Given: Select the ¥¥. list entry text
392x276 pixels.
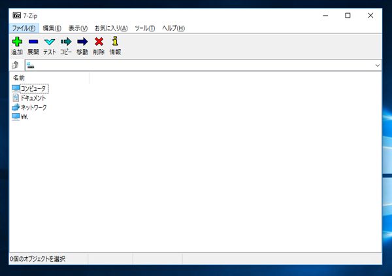Looking at the screenshot, I should coord(25,117).
